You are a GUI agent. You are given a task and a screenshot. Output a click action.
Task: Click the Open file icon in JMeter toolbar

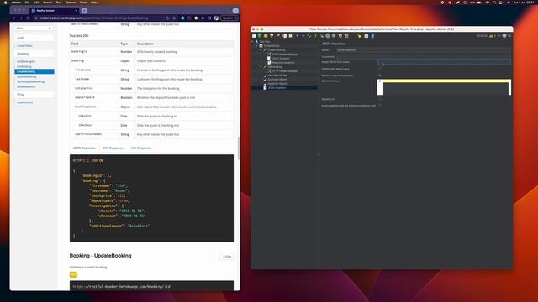266,35
